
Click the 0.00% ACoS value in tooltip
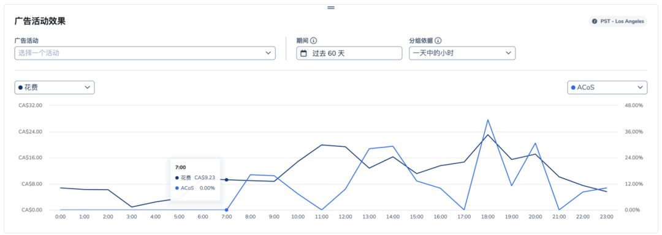click(x=207, y=188)
